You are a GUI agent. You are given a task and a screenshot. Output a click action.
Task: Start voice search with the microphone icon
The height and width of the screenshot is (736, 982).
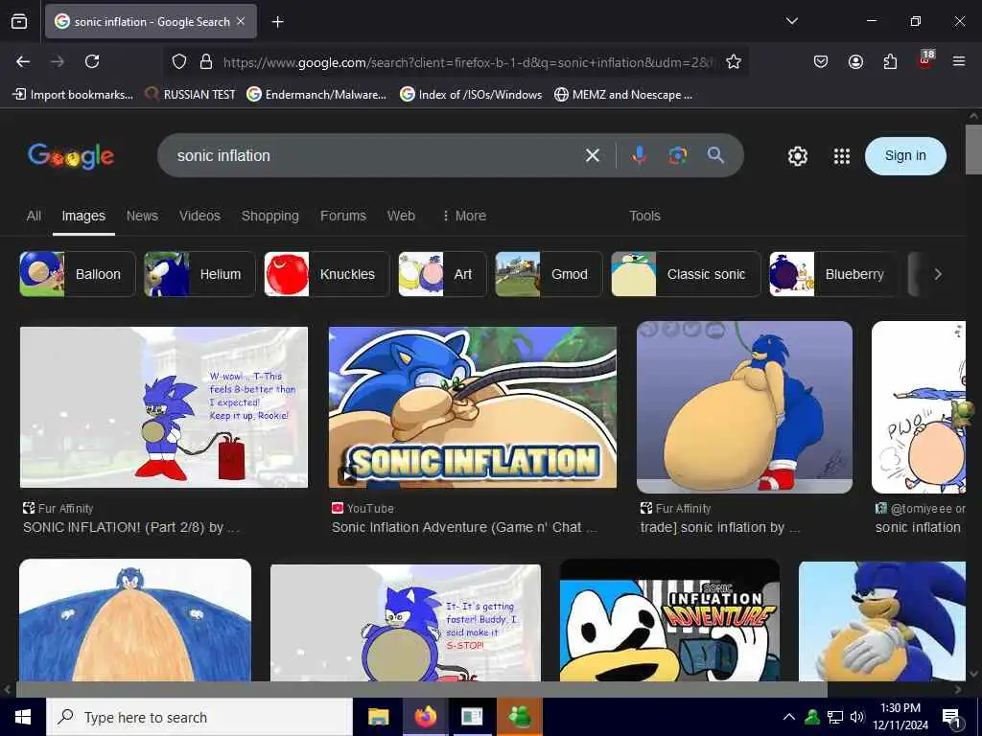pos(639,154)
